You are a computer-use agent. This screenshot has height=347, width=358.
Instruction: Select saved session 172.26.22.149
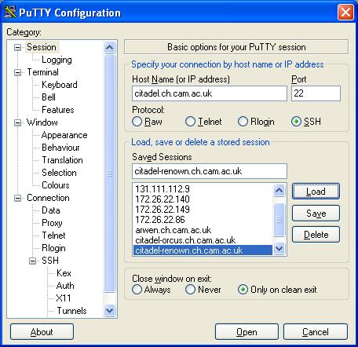coord(203,210)
